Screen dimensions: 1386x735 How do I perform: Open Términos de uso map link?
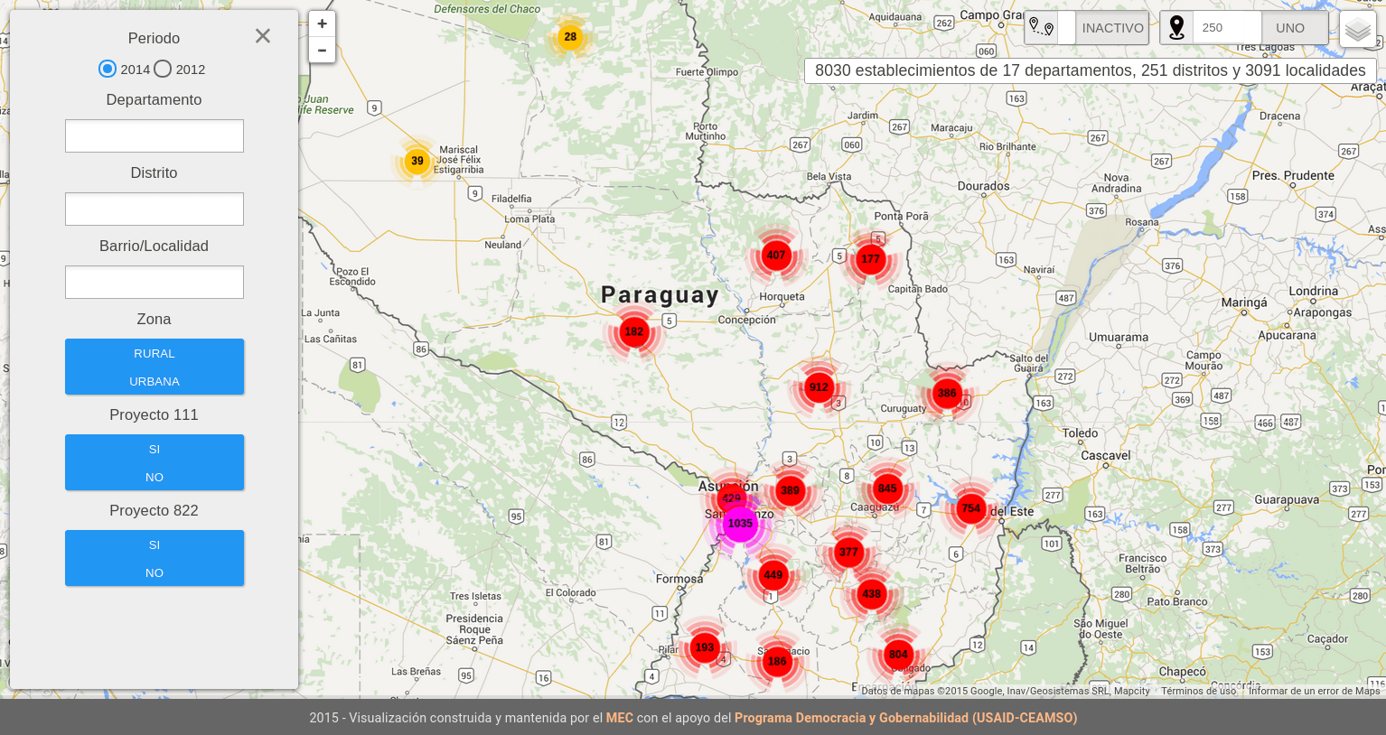(1198, 691)
